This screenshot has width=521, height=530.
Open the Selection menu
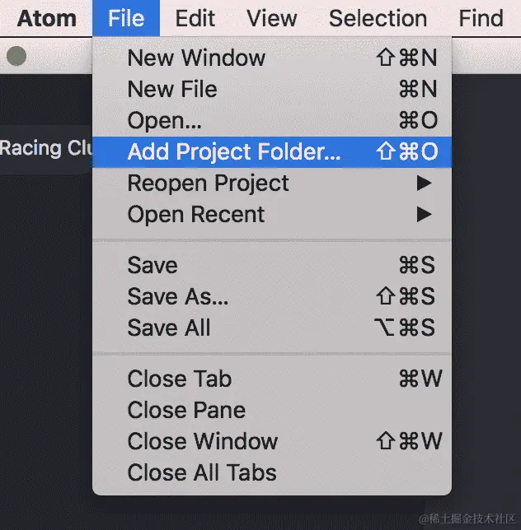click(378, 18)
